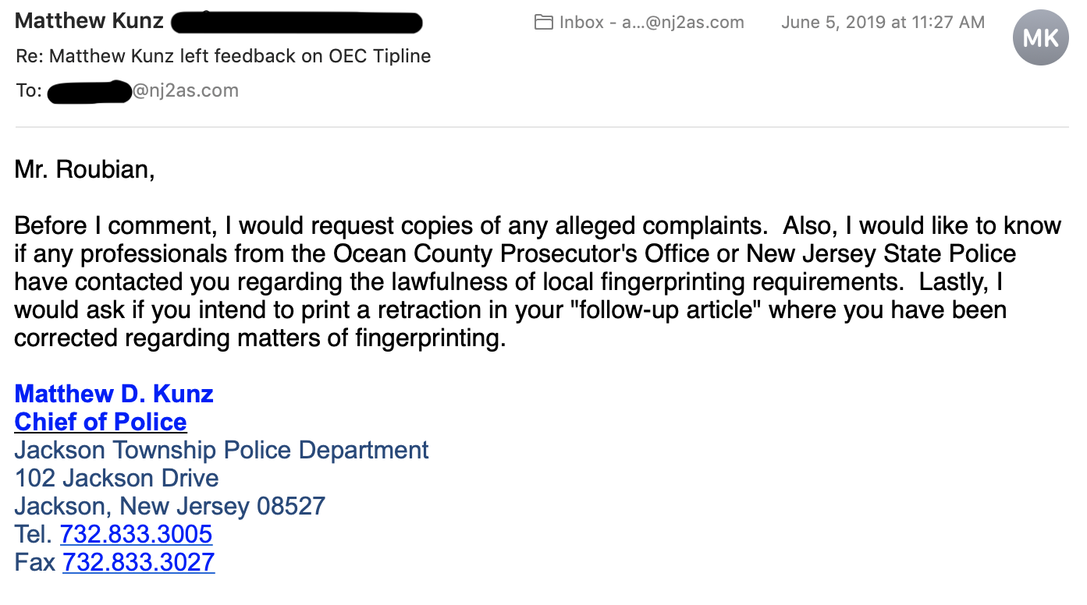Click the "Mr. Roubian," greeting
This screenshot has height=605, width=1087.
click(84, 169)
